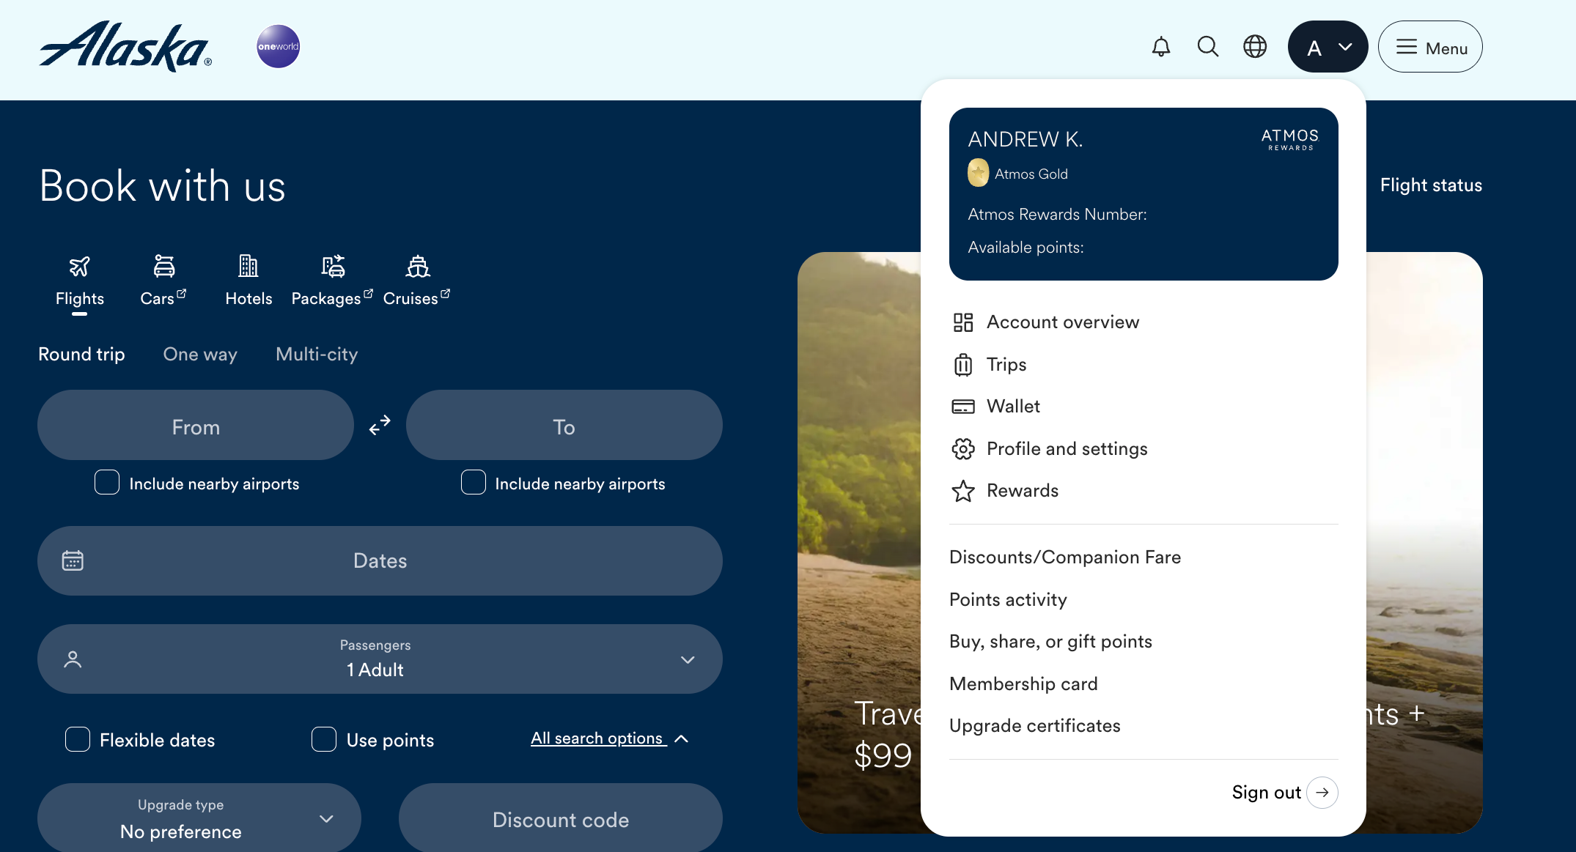Check nearby airports under To
Screen dimensions: 1576x852
pyautogui.click(x=474, y=482)
